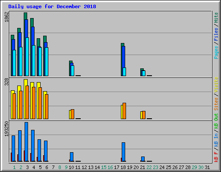Click day 18 on the x-axis

[x=123, y=167]
